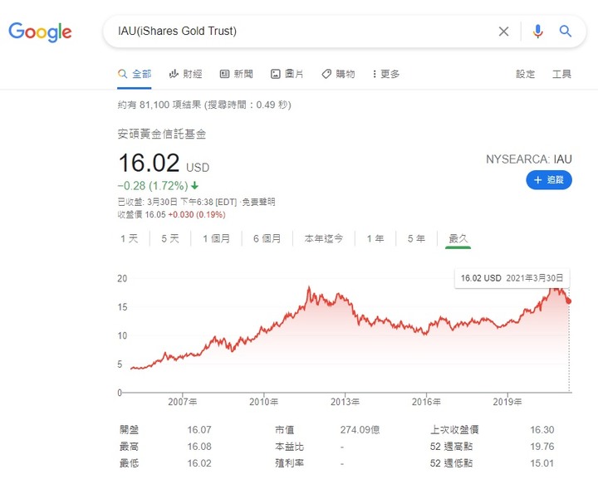Open 工具 tools option
The width and height of the screenshot is (598, 484).
[x=561, y=74]
